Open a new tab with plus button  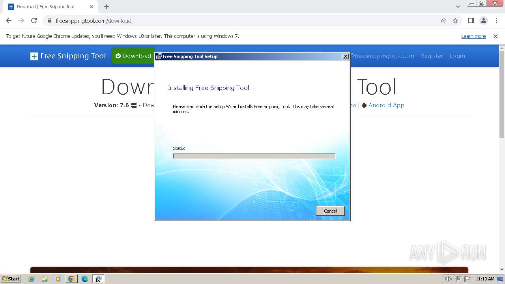[x=107, y=7]
